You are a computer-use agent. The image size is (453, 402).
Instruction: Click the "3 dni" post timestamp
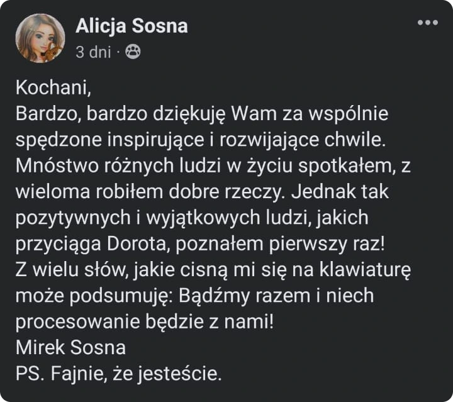pos(92,53)
